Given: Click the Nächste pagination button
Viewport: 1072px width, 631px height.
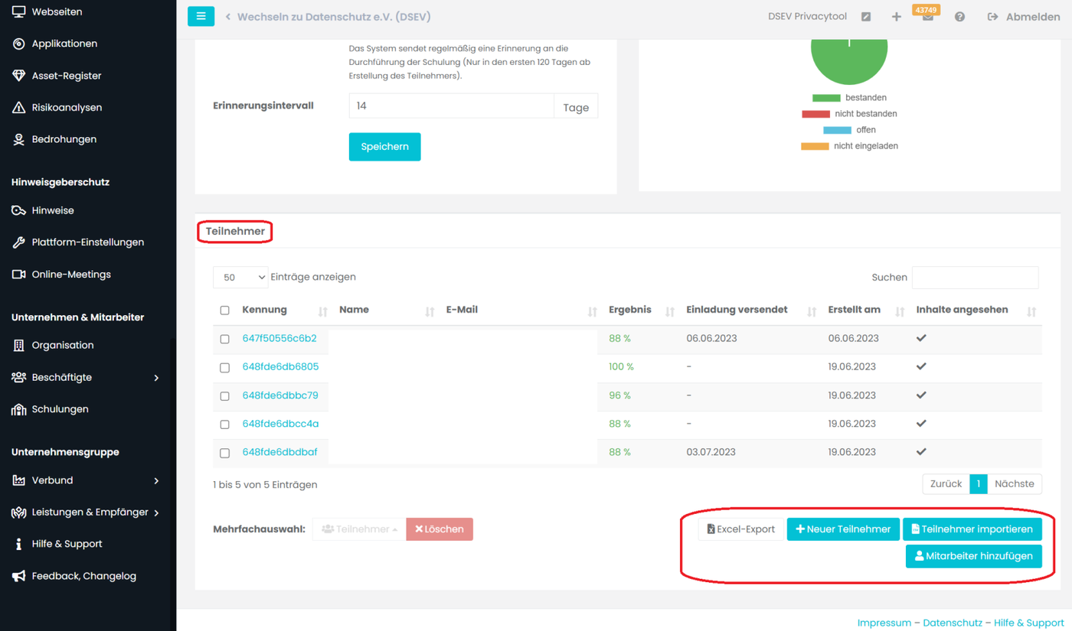Looking at the screenshot, I should pos(1015,484).
